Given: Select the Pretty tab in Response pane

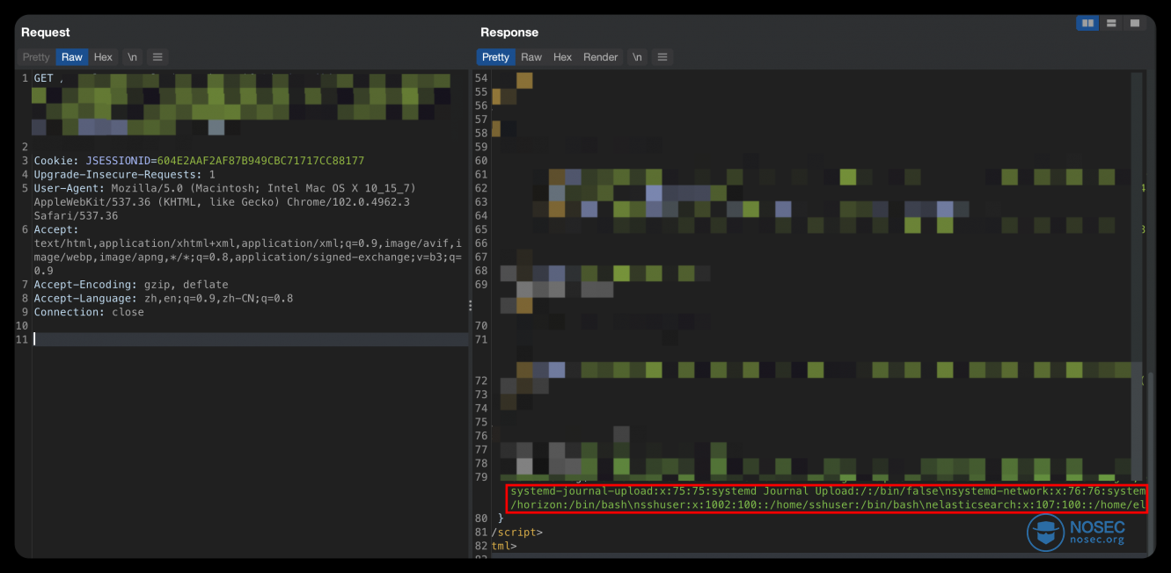Looking at the screenshot, I should coord(495,57).
